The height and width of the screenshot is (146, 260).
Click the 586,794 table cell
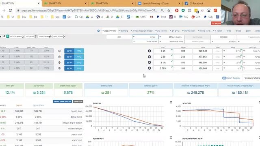pos(38,111)
